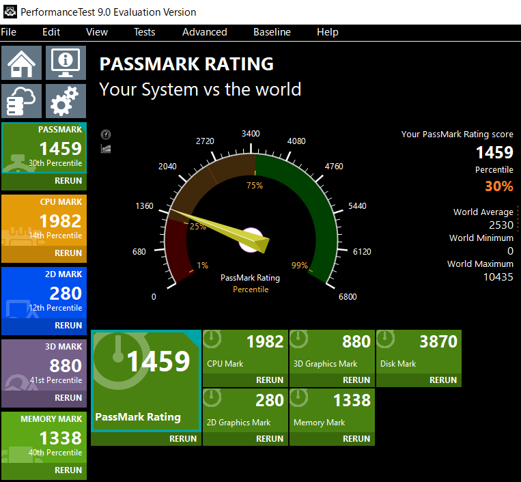The width and height of the screenshot is (521, 482).
Task: Click the Home icon button
Action: pyautogui.click(x=22, y=63)
